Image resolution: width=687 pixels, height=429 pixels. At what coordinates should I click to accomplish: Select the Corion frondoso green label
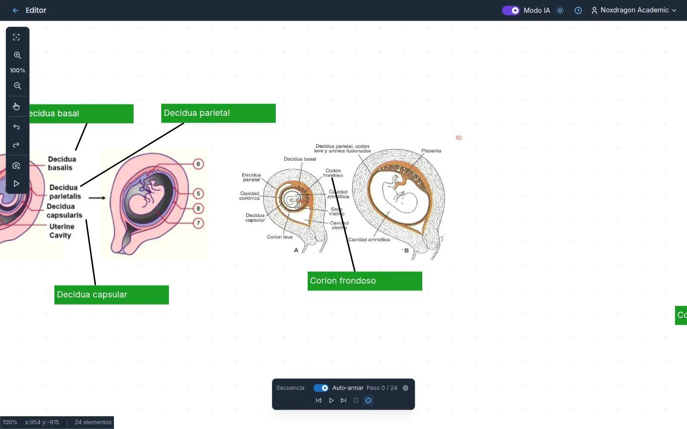365,281
